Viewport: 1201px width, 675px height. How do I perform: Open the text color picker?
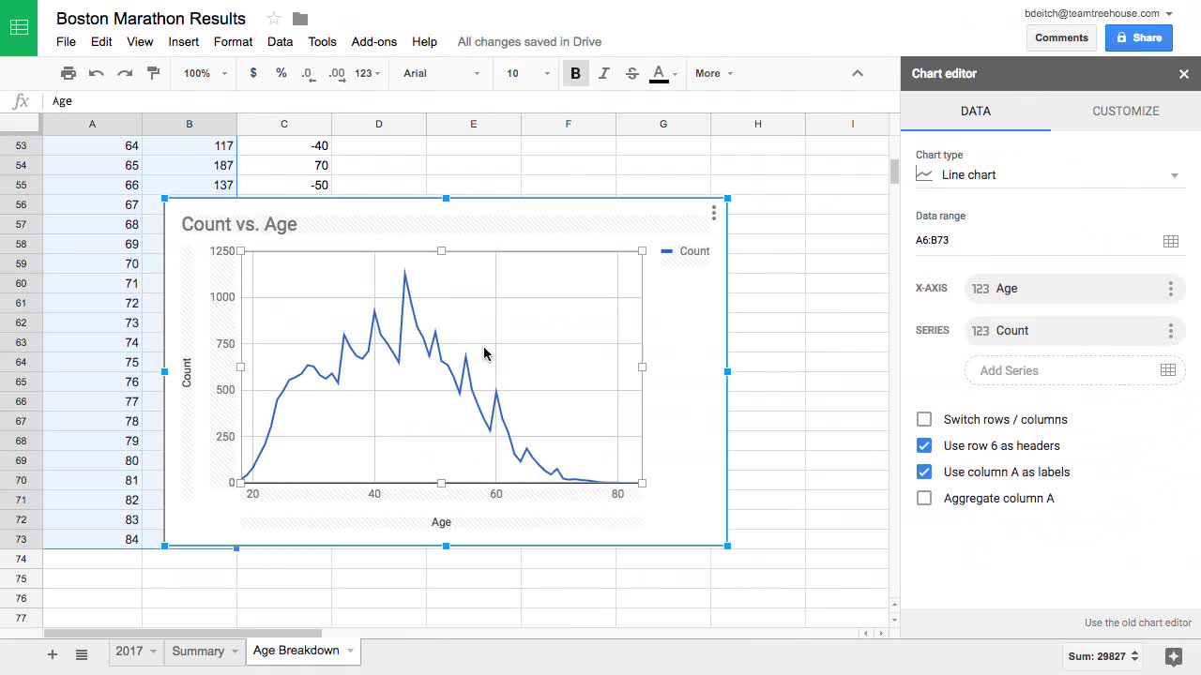tap(658, 73)
